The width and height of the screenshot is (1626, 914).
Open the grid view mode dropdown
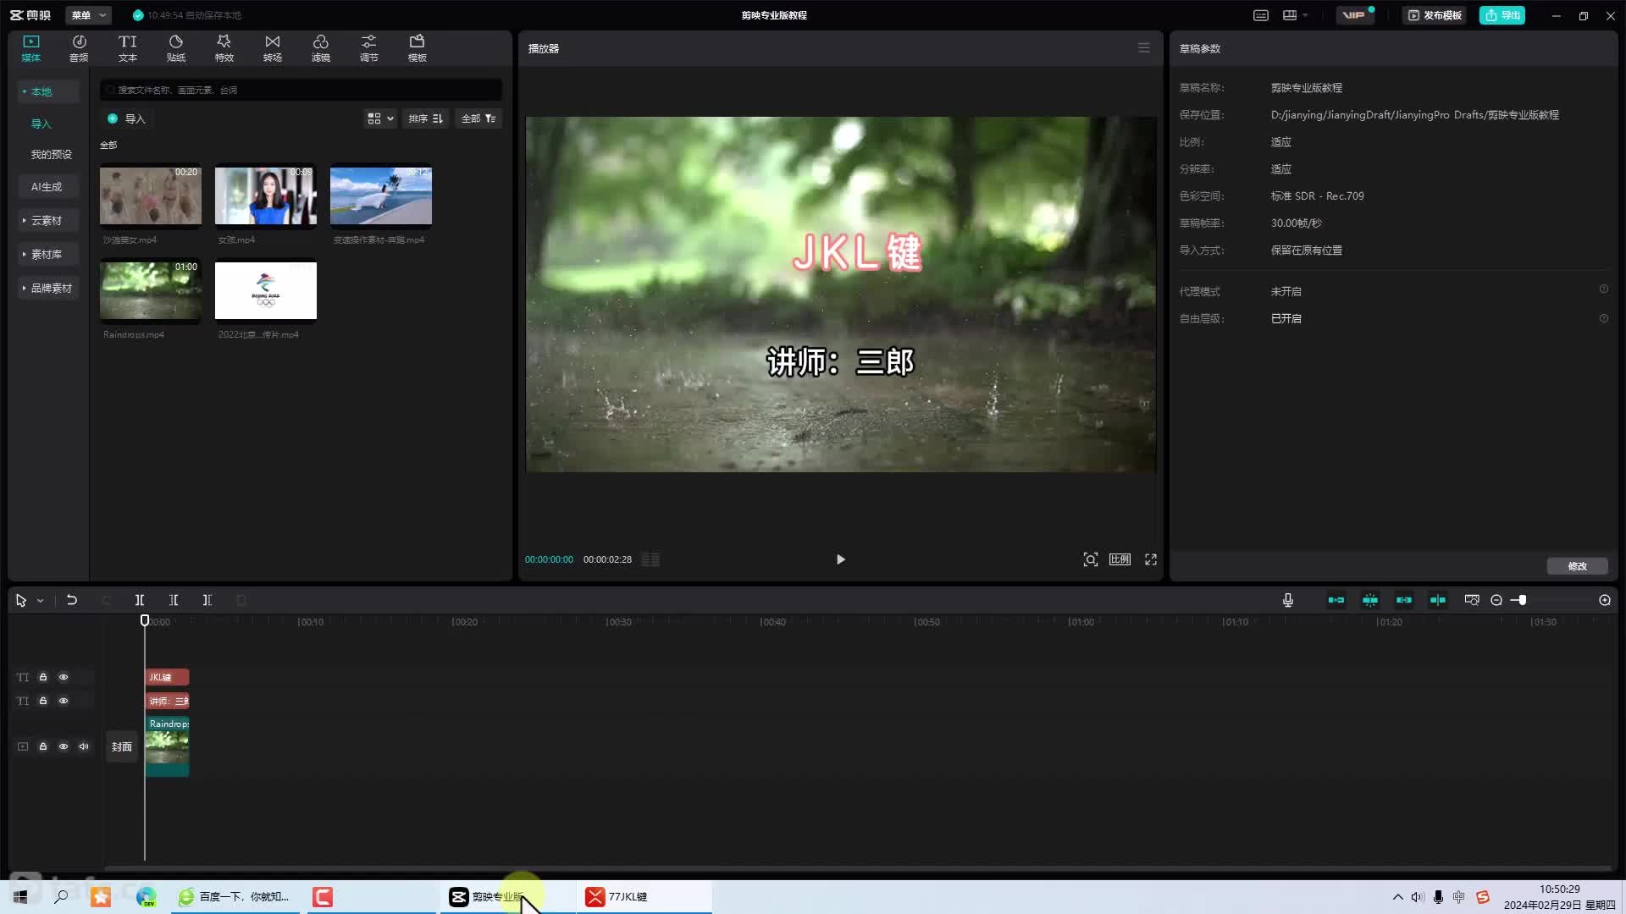pyautogui.click(x=380, y=118)
